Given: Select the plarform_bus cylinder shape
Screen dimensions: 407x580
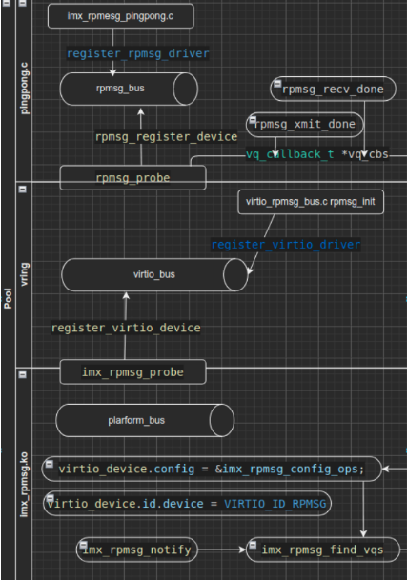Looking at the screenshot, I should point(145,420).
